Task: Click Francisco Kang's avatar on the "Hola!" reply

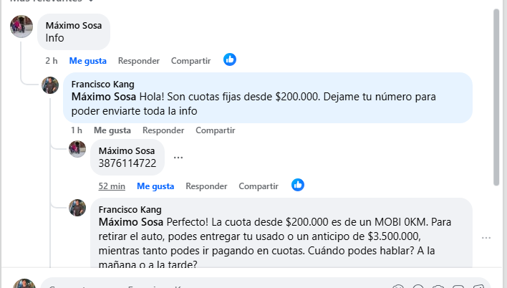Action: point(49,85)
